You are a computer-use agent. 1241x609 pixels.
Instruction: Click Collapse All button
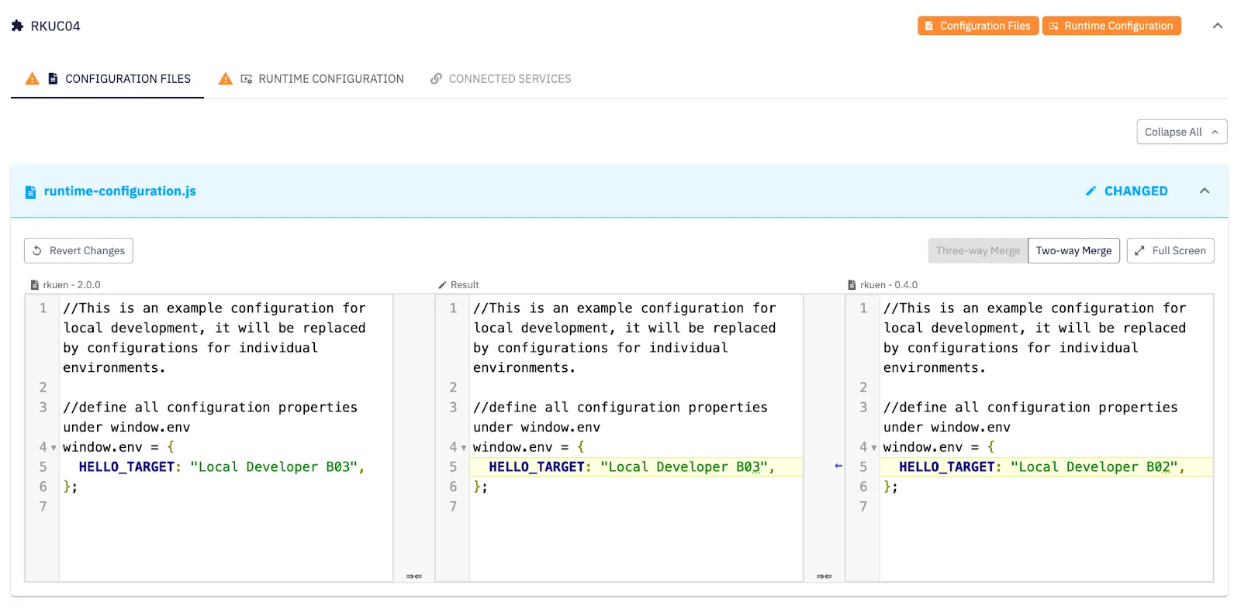point(1181,132)
